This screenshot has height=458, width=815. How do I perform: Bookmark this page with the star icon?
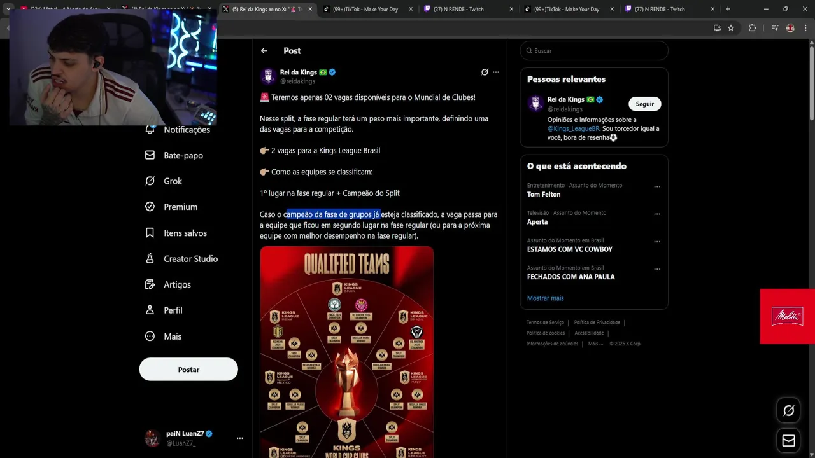[731, 28]
